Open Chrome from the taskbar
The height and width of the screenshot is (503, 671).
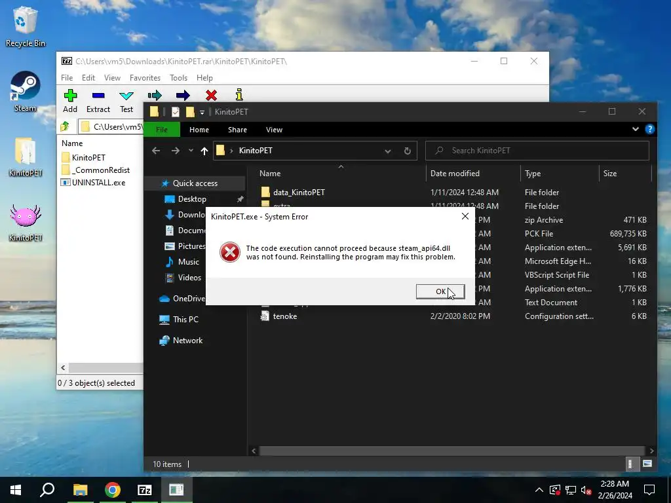pos(113,490)
